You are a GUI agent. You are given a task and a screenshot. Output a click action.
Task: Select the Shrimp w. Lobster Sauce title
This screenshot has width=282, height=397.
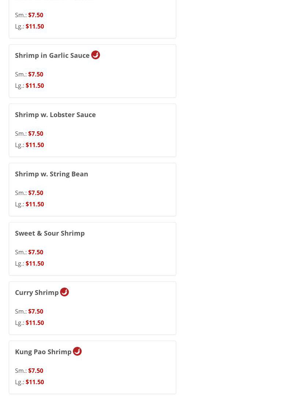[x=55, y=115]
